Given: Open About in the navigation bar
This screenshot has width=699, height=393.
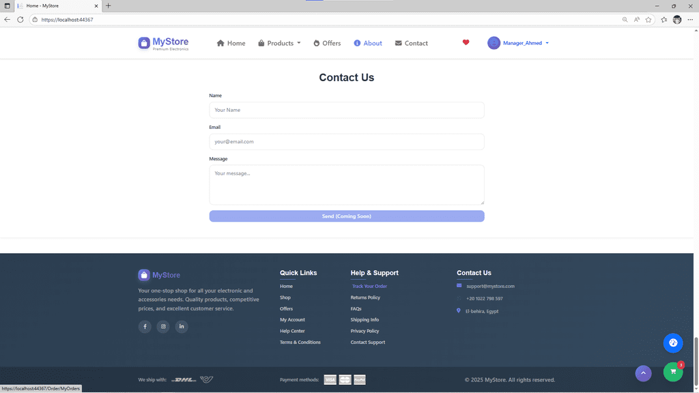Looking at the screenshot, I should click(x=368, y=43).
